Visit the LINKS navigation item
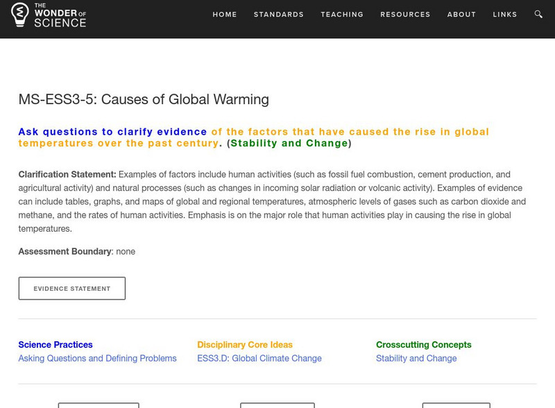This screenshot has width=555, height=408. tap(504, 15)
